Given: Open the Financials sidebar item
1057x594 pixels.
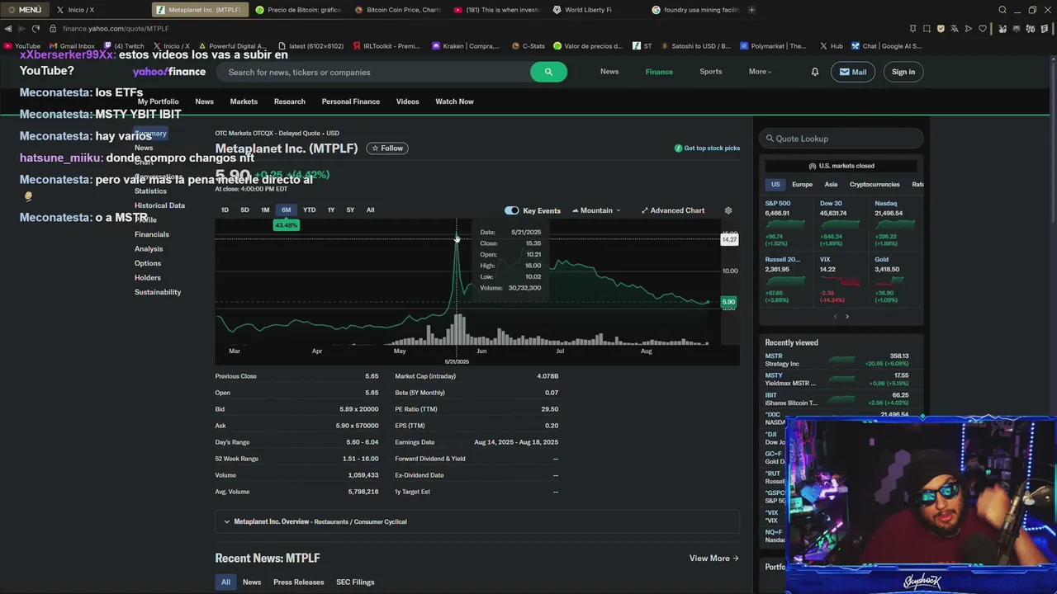Looking at the screenshot, I should click(152, 234).
